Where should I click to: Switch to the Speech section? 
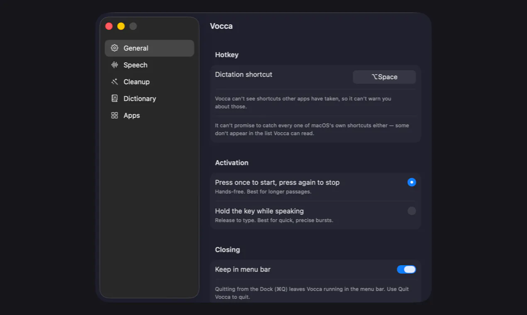coord(149,65)
